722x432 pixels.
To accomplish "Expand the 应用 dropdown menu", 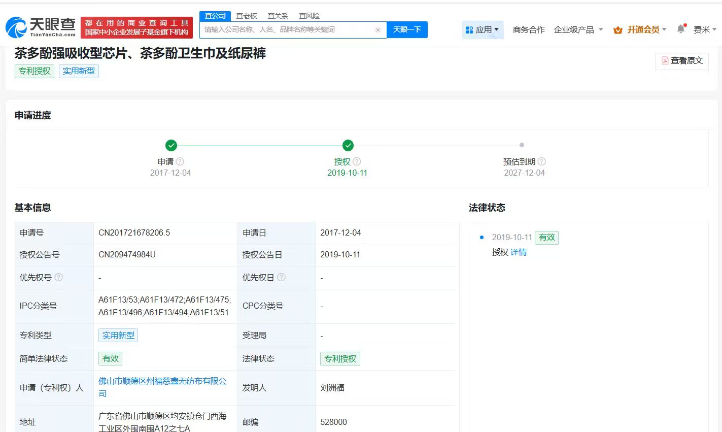I will pos(483,29).
